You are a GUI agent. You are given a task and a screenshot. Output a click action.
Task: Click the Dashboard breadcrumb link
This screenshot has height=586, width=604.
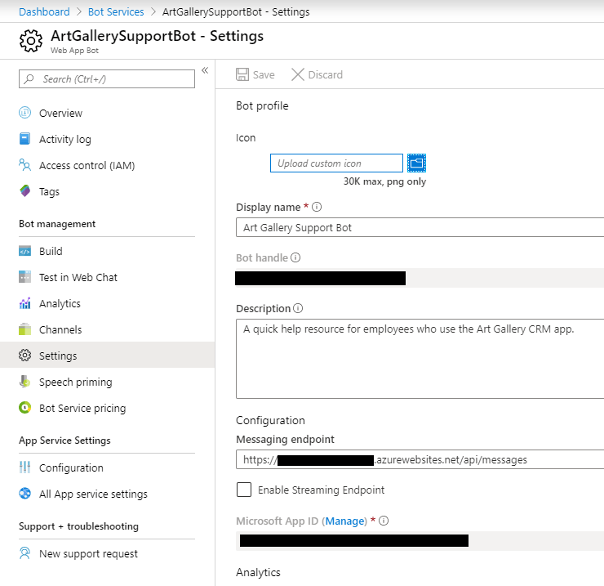(44, 11)
